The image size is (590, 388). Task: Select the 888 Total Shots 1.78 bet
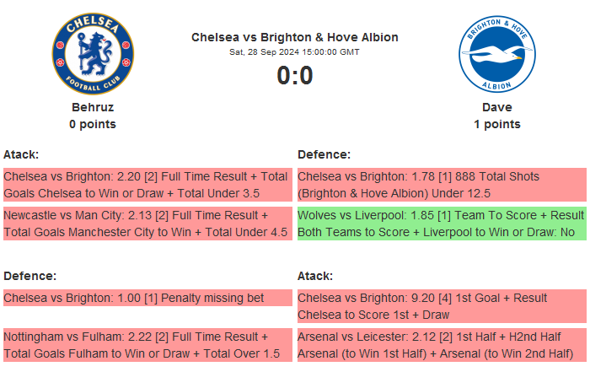click(x=441, y=184)
